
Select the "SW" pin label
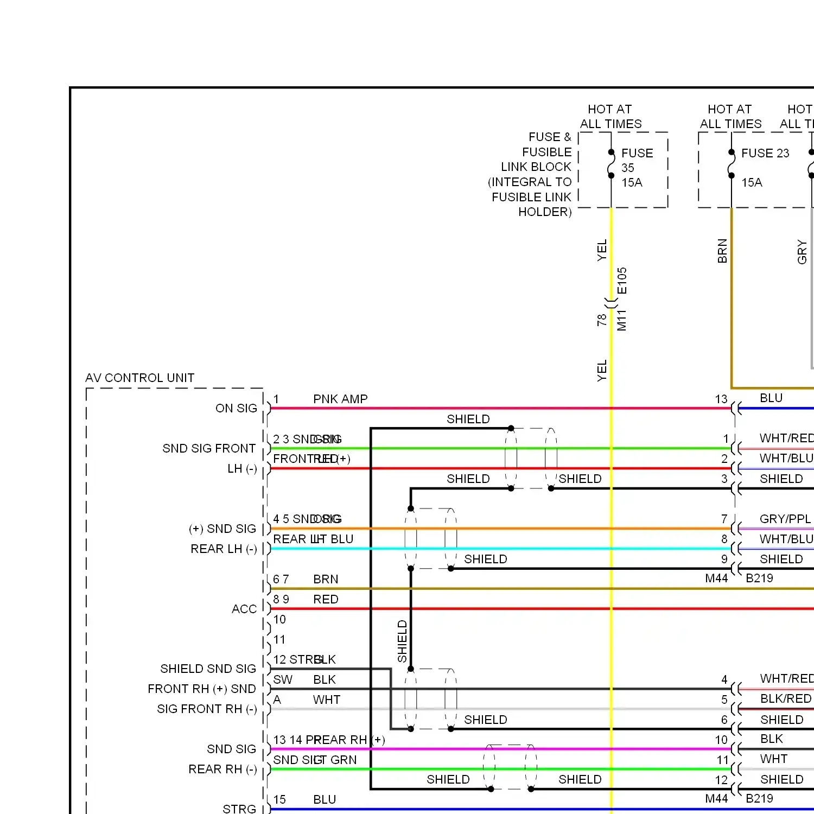[283, 679]
